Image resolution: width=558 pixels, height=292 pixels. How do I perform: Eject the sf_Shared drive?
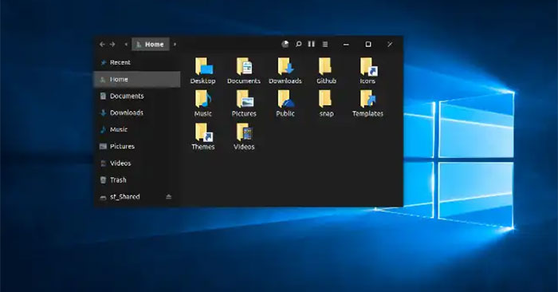pos(169,196)
